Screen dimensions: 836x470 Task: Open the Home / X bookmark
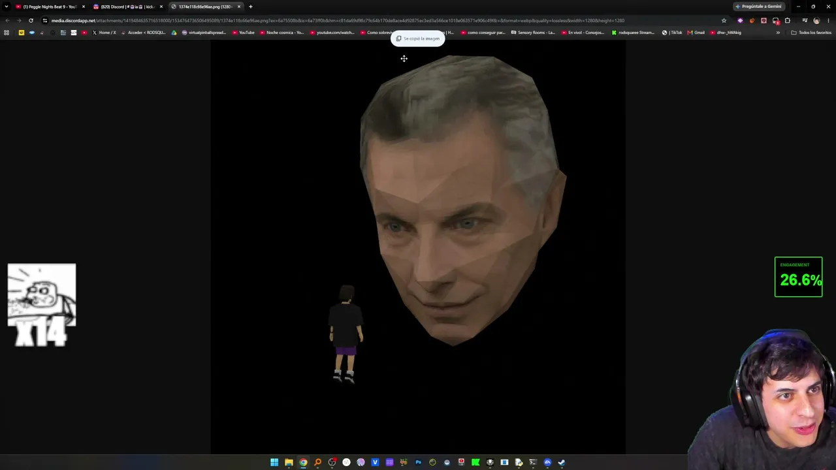point(104,33)
